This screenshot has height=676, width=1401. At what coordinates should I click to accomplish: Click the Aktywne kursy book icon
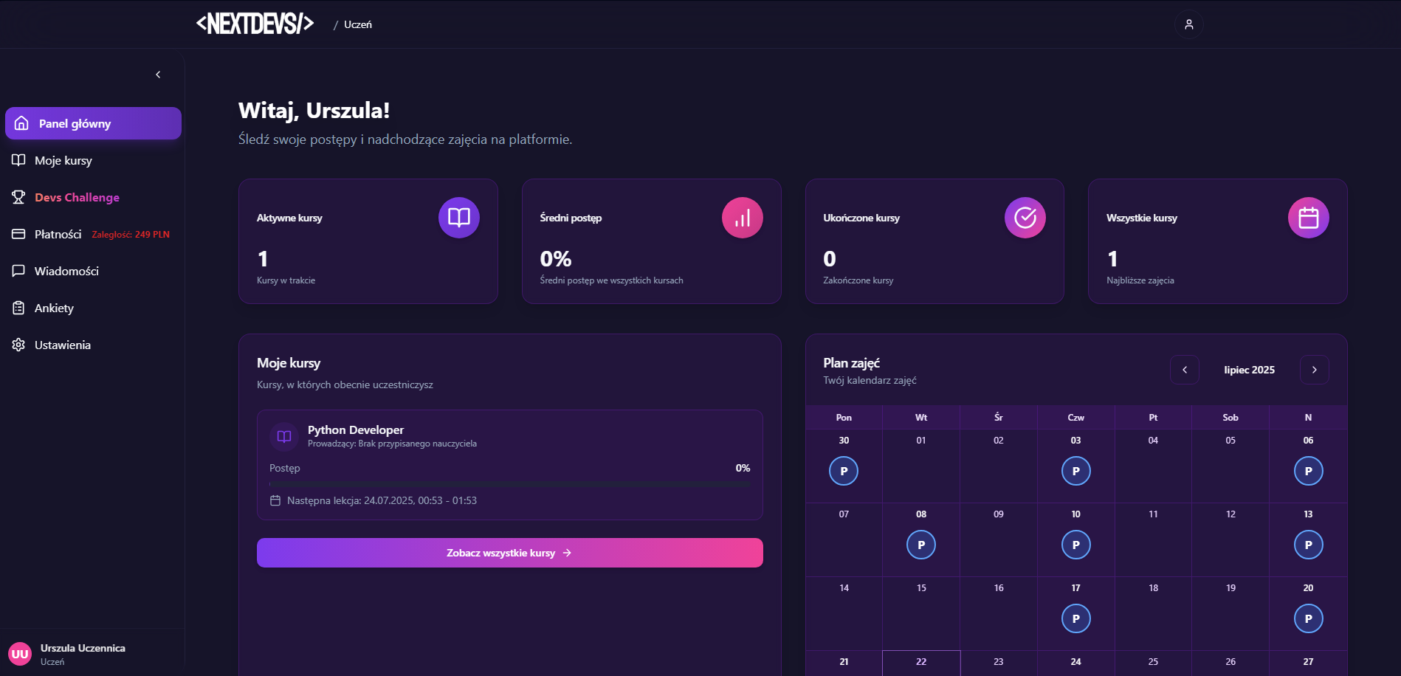pyautogui.click(x=458, y=218)
